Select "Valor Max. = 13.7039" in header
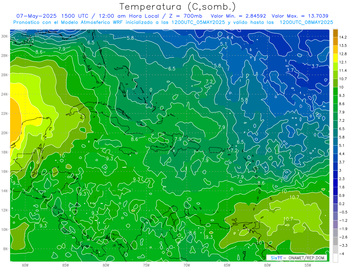This screenshot has height=269, width=349. point(300,16)
